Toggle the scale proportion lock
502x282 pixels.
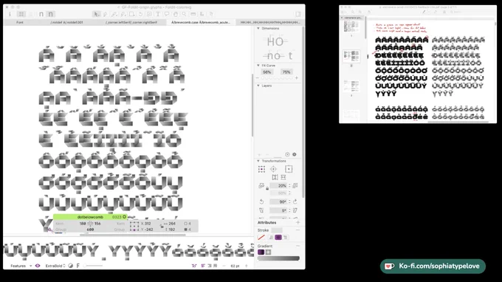tap(267, 189)
